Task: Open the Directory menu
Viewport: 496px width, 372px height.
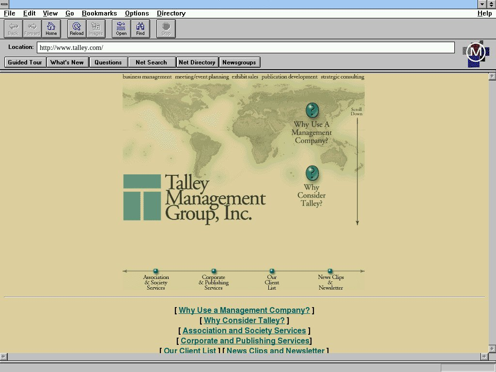Action: (171, 14)
